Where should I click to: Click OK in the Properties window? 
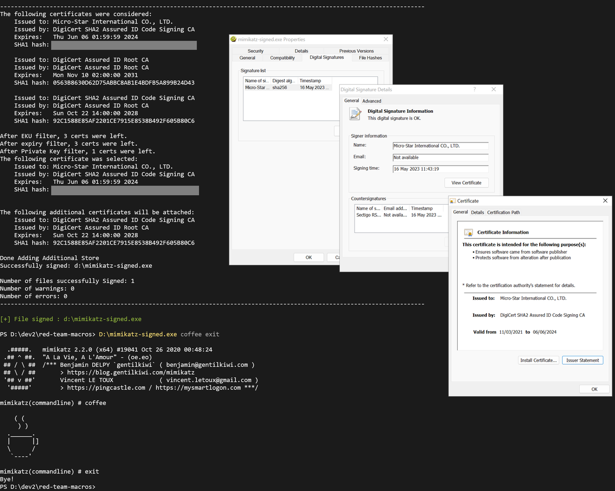point(309,257)
